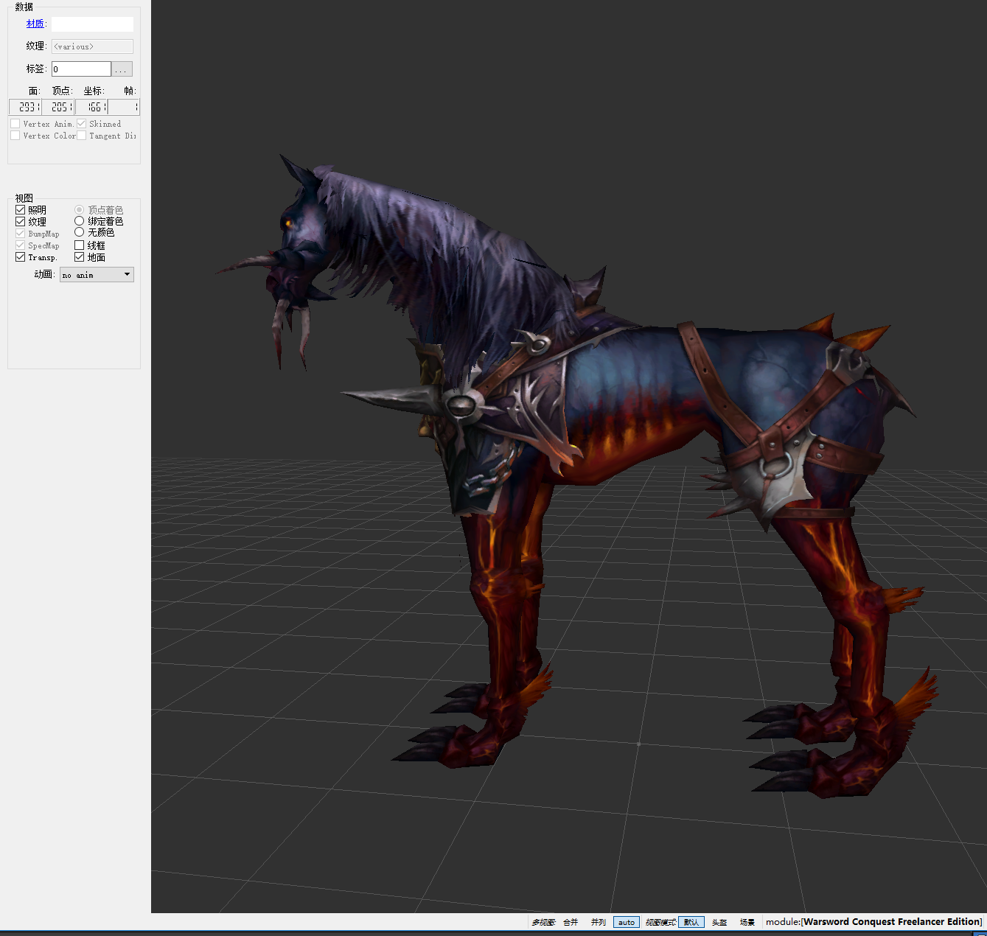Toggle the Vertex Color checkbox
987x936 pixels.
click(15, 136)
